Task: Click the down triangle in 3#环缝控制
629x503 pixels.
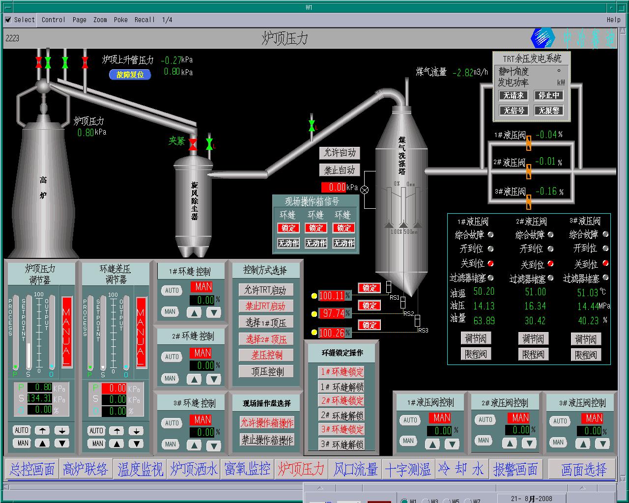Action: tap(213, 446)
